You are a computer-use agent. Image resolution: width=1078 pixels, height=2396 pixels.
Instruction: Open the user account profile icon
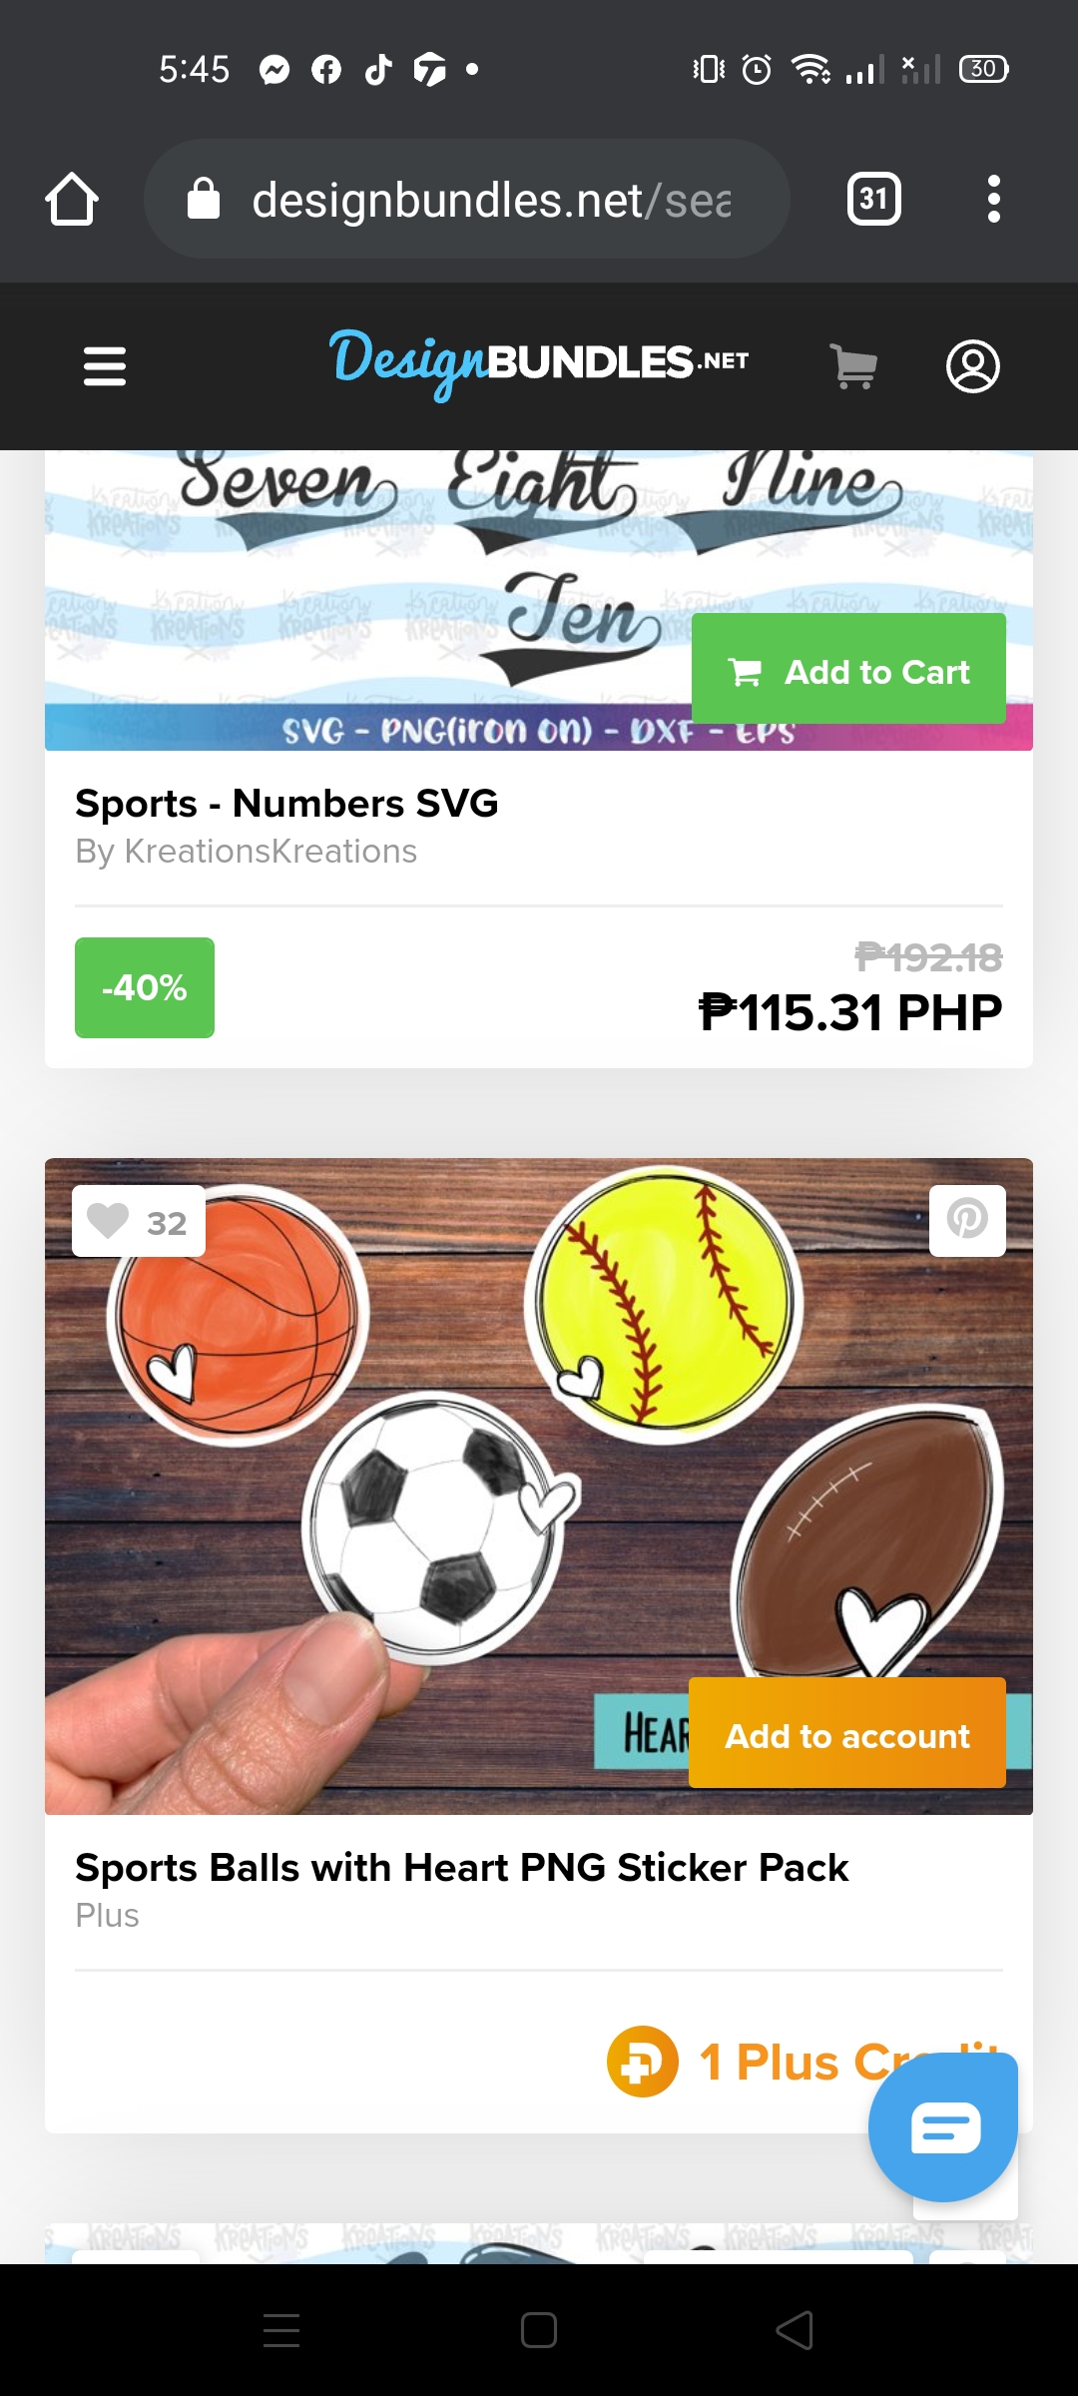pyautogui.click(x=973, y=366)
